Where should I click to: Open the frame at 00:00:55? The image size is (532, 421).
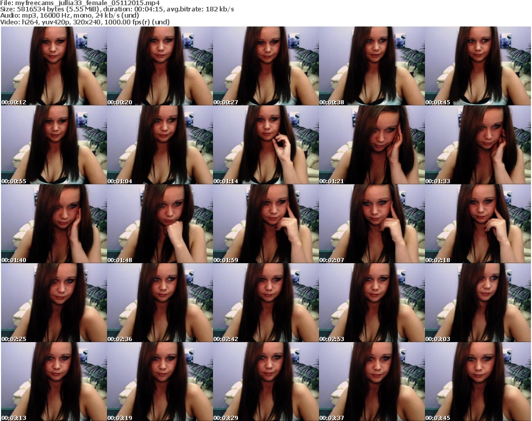pos(54,145)
